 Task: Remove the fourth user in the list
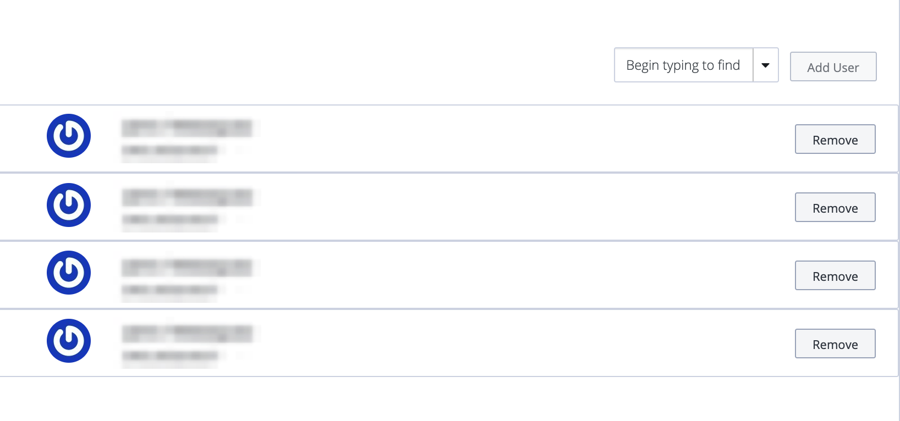(835, 344)
